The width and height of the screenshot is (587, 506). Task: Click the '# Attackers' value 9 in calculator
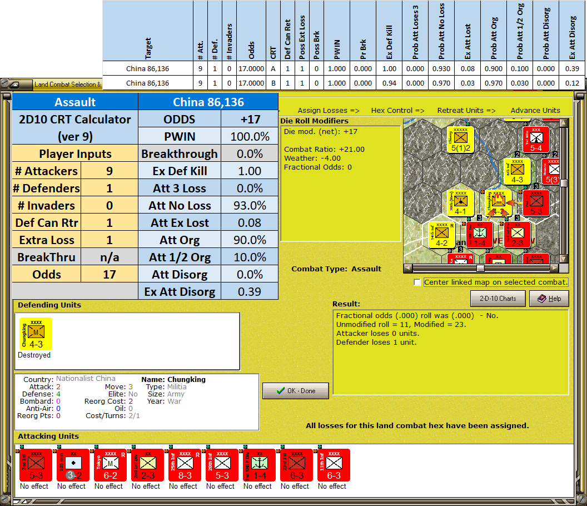(x=110, y=171)
